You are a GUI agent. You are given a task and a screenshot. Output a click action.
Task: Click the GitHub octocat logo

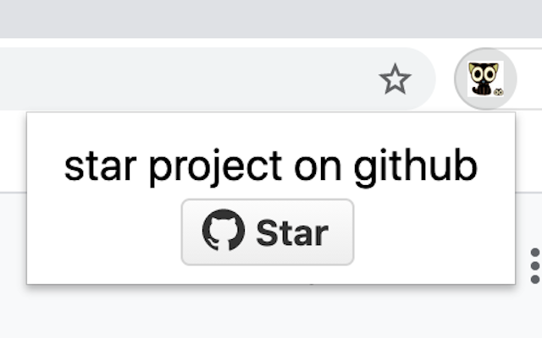(224, 230)
